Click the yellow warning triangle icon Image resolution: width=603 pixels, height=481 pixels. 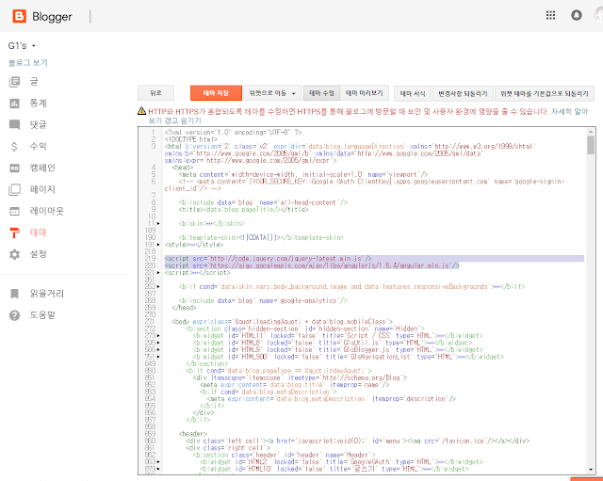point(141,111)
